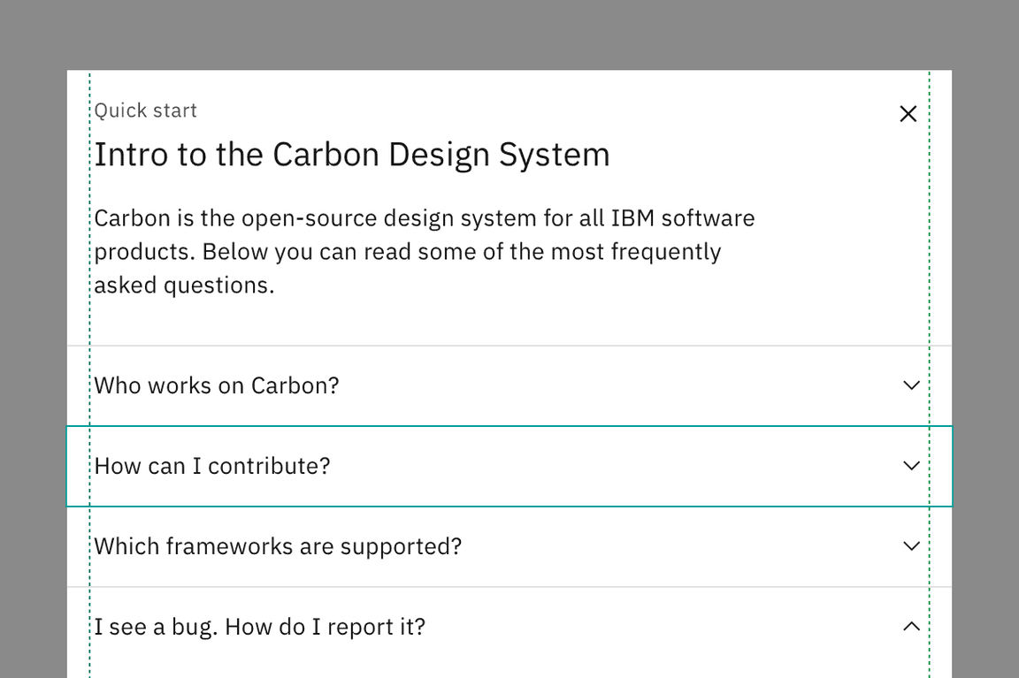Collapse the up chevron for I see a bug

[911, 627]
